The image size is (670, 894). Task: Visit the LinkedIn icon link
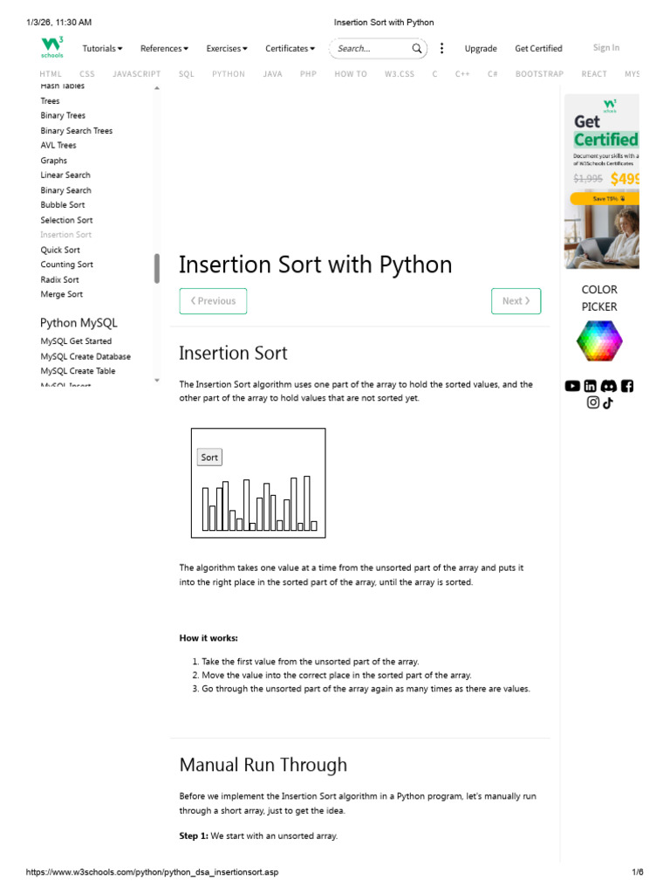pyautogui.click(x=591, y=386)
